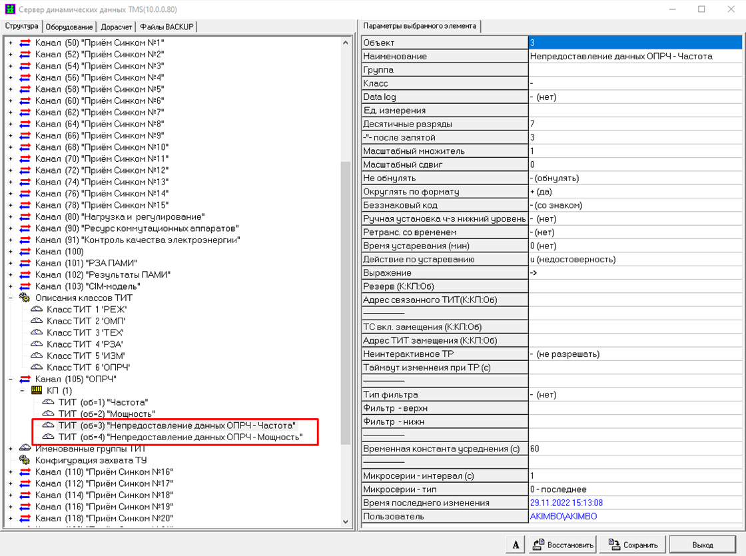This screenshot has height=556, width=746.
Task: Click icon next to Конфигурация захвата ТУ
Action: click(x=25, y=460)
